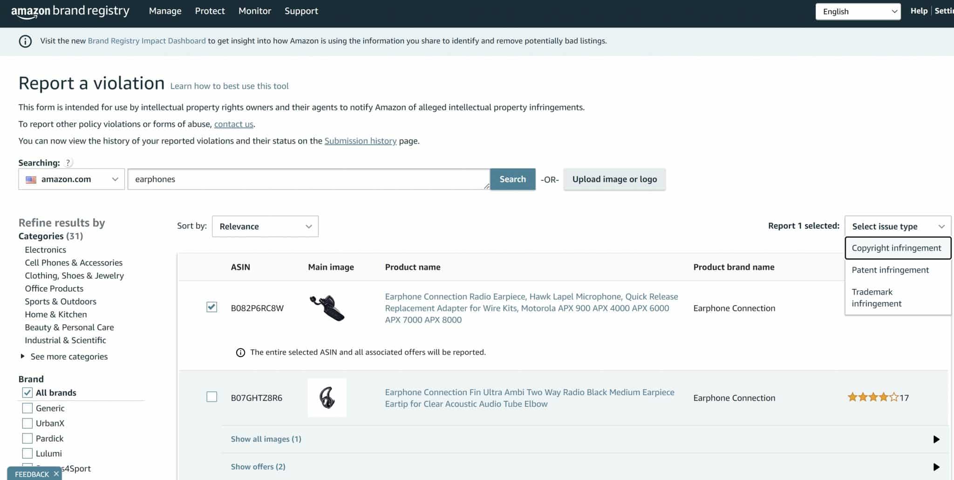Close the Feedback tab with the X
This screenshot has height=480, width=954.
click(x=56, y=474)
